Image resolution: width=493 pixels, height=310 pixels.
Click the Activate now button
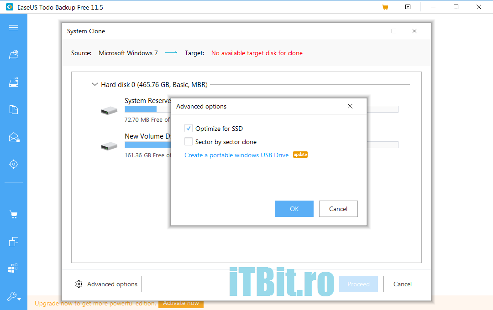coord(181,303)
